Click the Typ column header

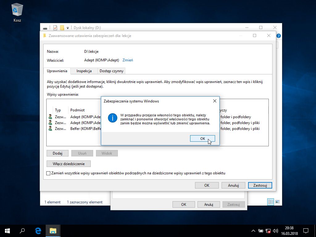pyautogui.click(x=58, y=110)
